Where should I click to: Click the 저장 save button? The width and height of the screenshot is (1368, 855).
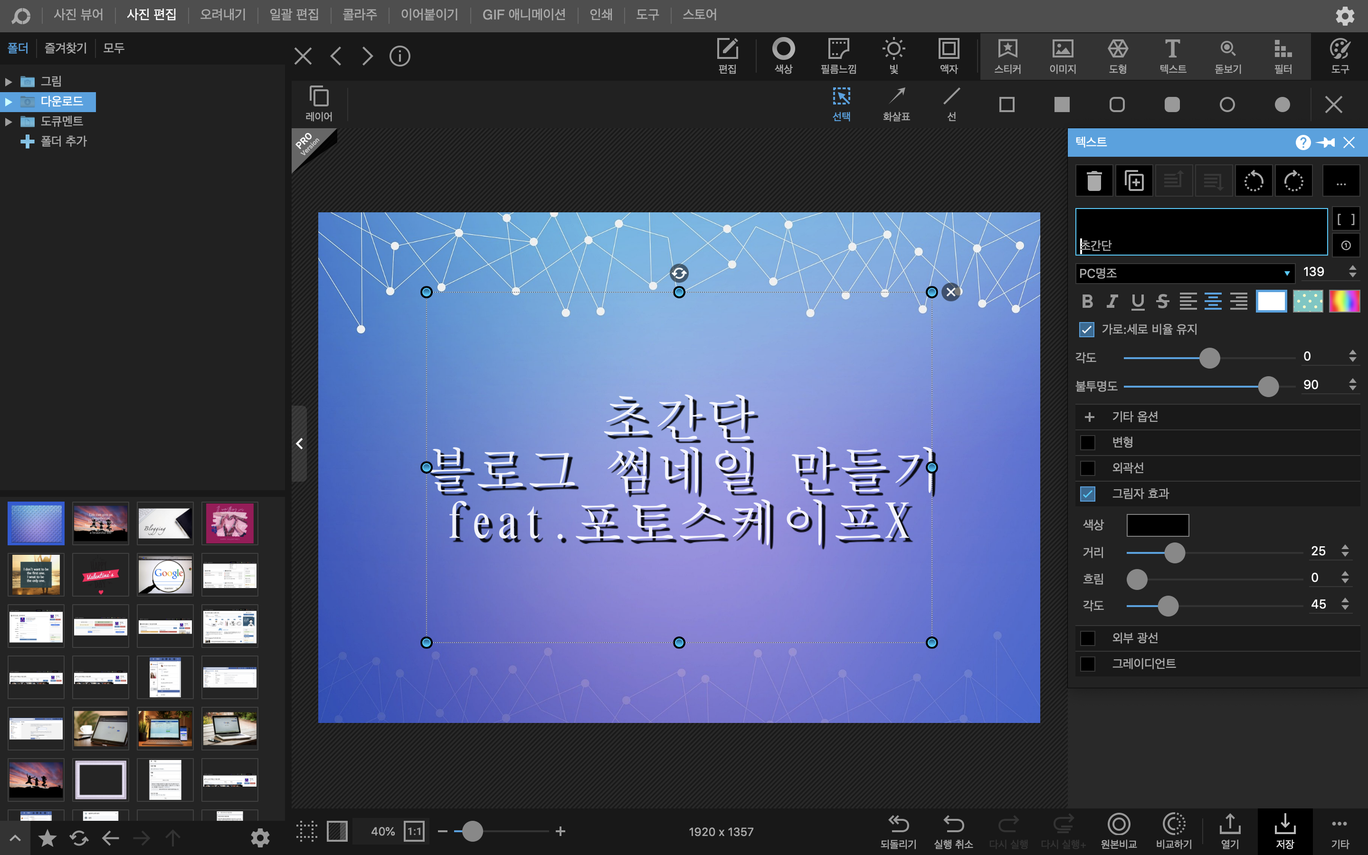tap(1284, 830)
